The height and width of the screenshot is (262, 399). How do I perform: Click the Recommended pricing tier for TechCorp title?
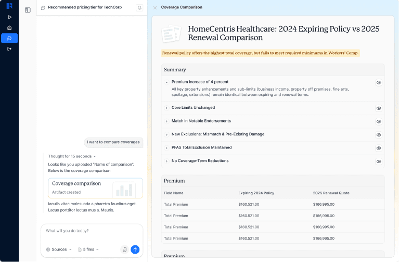pyautogui.click(x=85, y=7)
